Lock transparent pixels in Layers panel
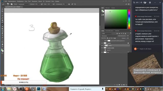 [107, 38]
